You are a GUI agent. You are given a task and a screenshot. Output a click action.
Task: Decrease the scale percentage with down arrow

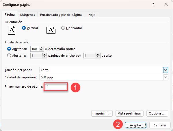pos(41,50)
